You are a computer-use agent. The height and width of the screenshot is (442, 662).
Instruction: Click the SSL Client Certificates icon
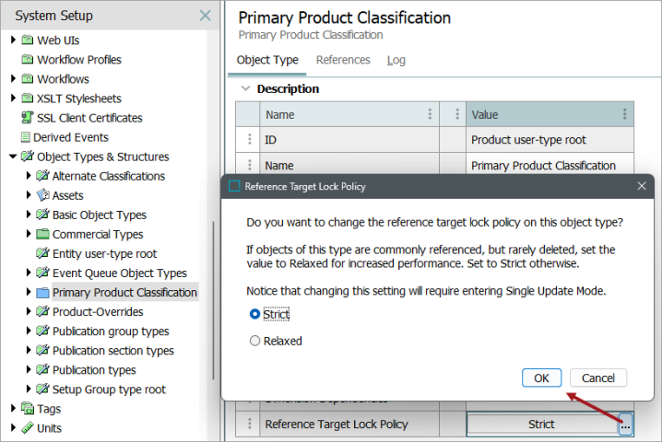[x=28, y=118]
